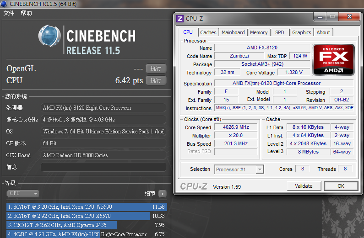Click the CPU-Z Version 1.59 label
This screenshot has height=238, width=364.
click(x=227, y=187)
